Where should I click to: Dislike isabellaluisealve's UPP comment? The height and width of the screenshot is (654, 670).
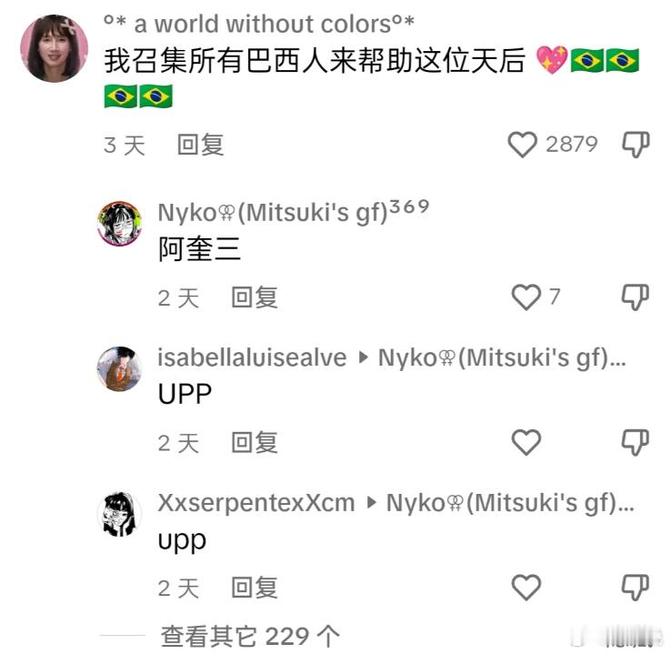point(635,442)
